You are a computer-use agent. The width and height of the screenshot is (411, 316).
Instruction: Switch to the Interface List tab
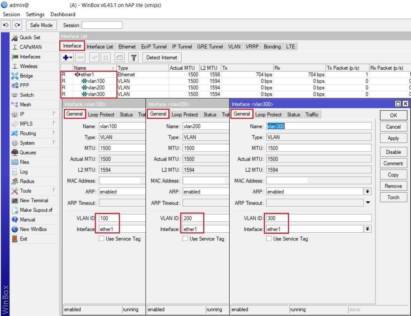(100, 47)
